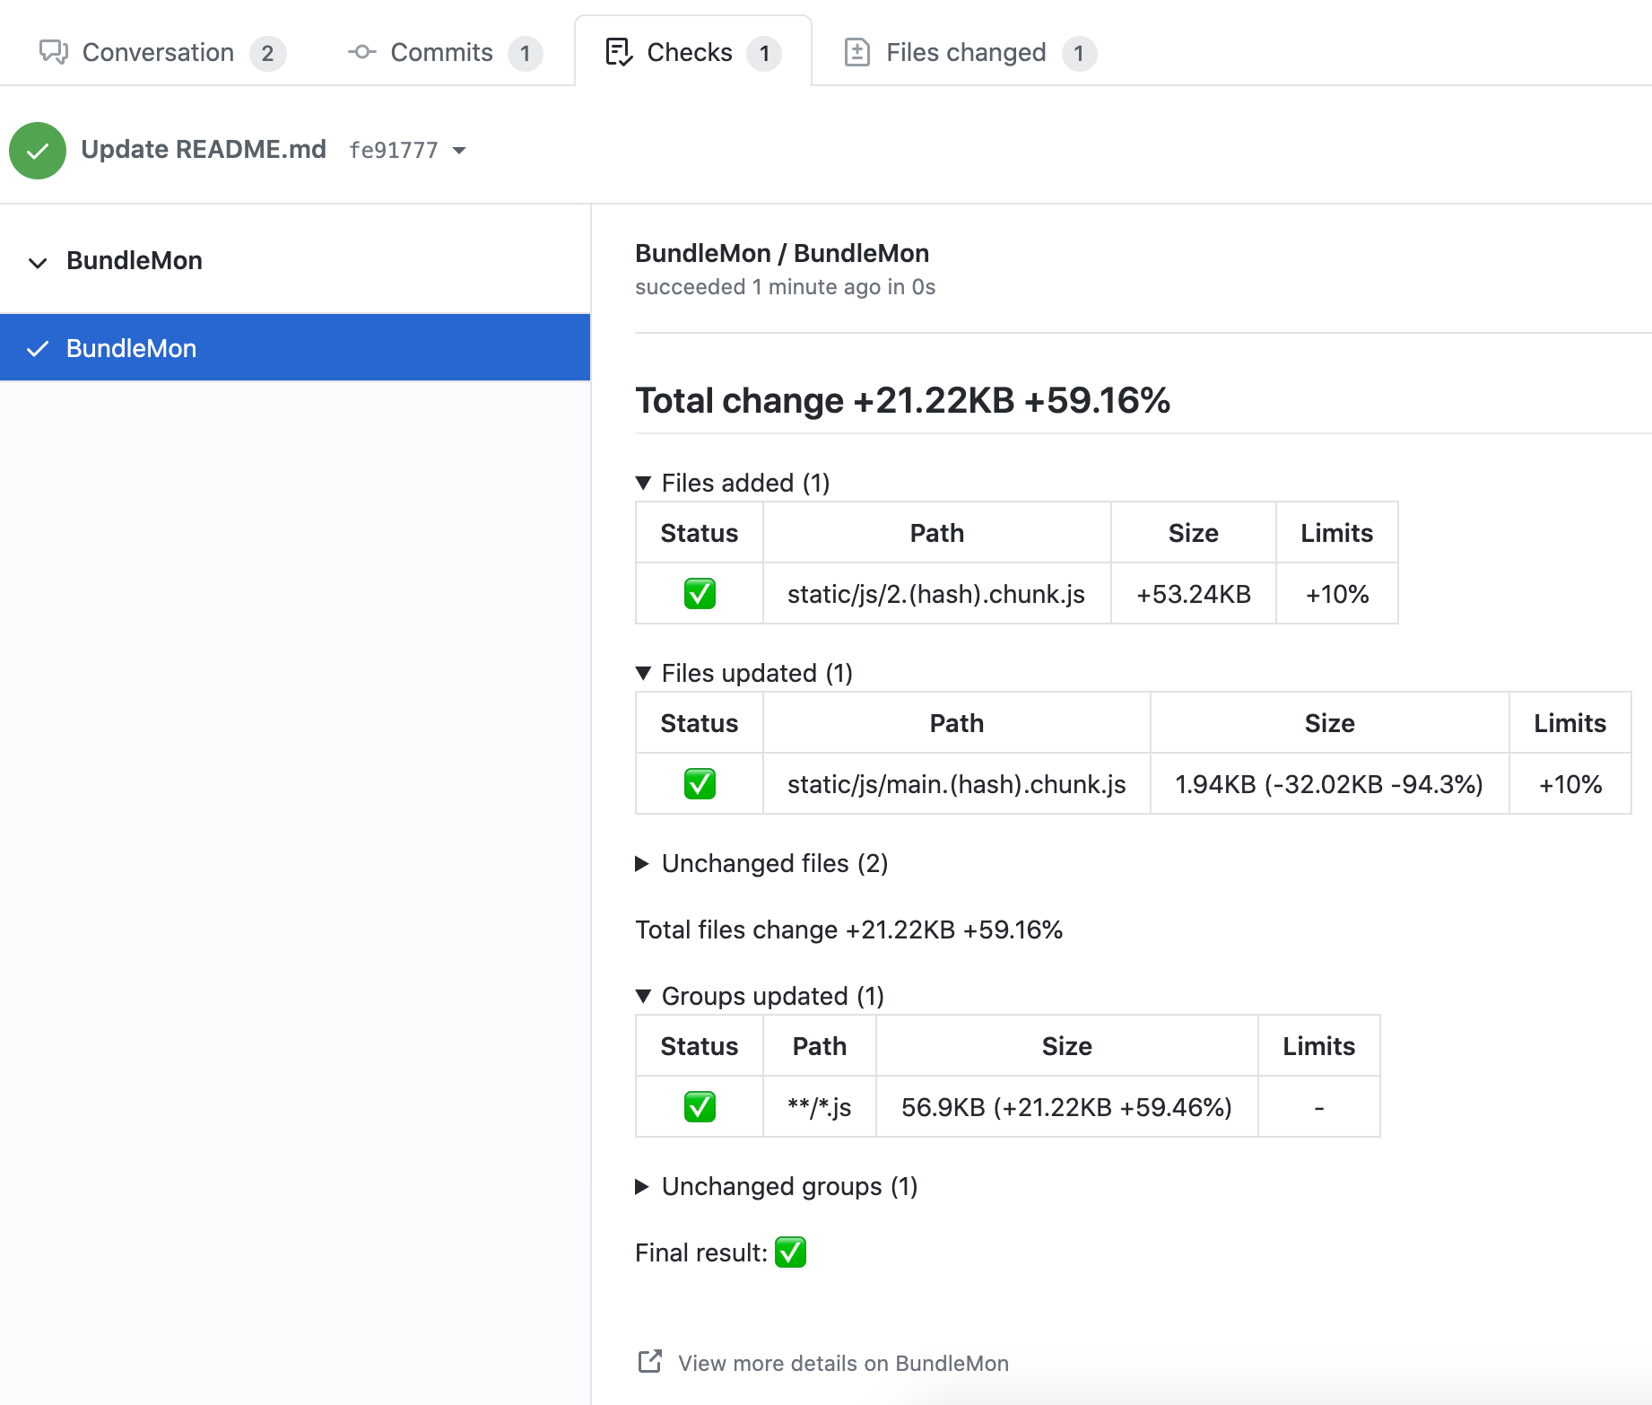Click the 56.9KB (+21.22KB +59.46%) cell
Image resolution: width=1652 pixels, height=1405 pixels.
[1066, 1107]
